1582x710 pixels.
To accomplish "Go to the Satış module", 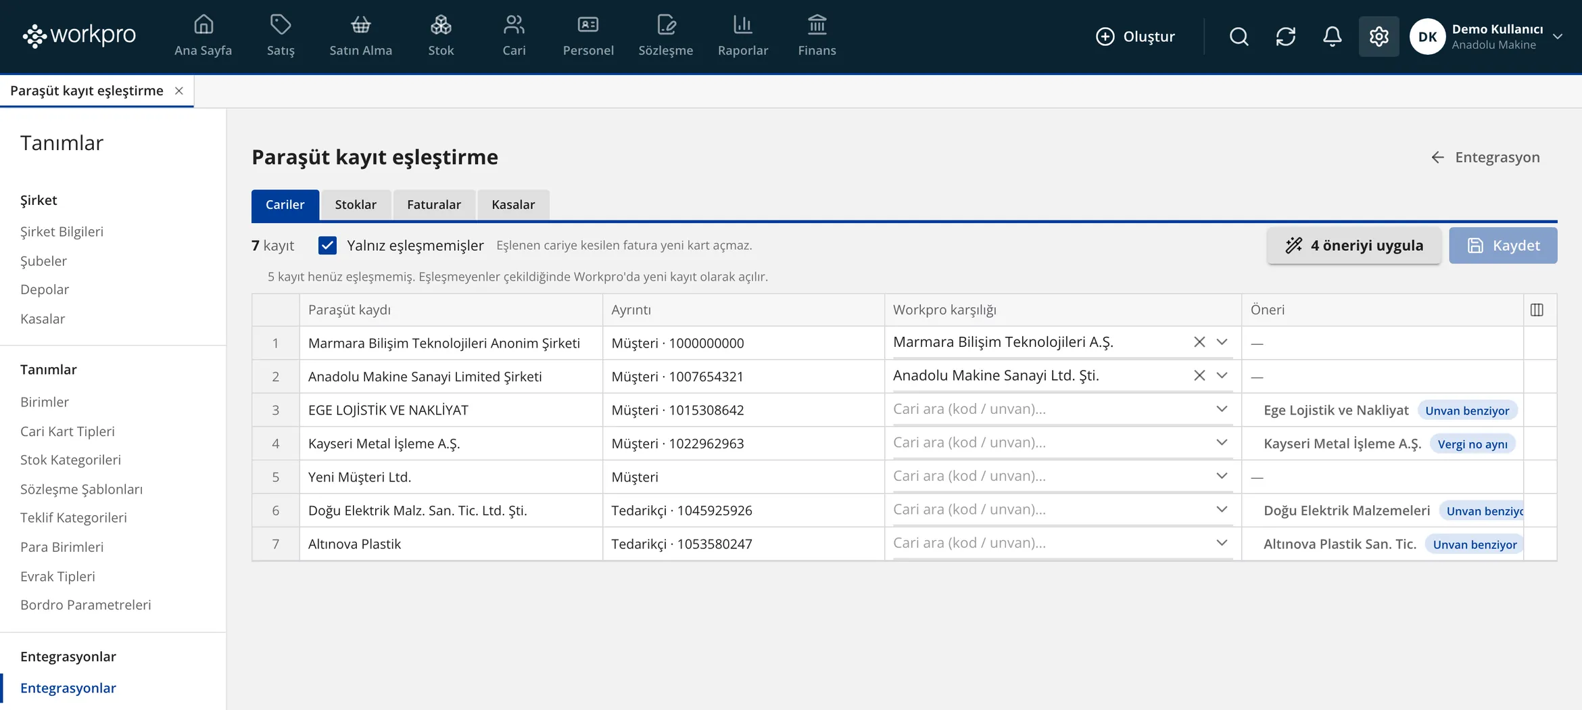I will pyautogui.click(x=281, y=35).
